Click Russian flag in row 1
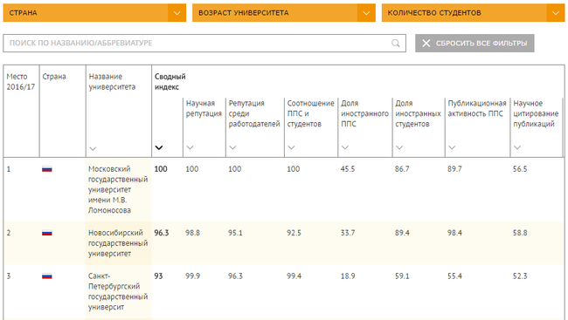The image size is (568, 320). (x=47, y=169)
